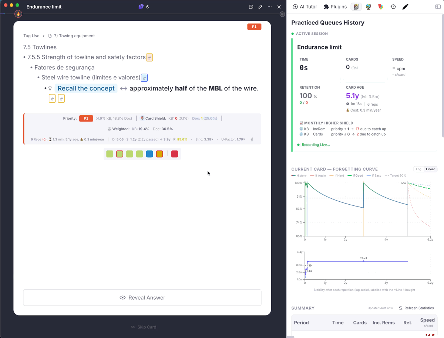Reveal the answer
Image resolution: width=444 pixels, height=338 pixels.
(142, 298)
